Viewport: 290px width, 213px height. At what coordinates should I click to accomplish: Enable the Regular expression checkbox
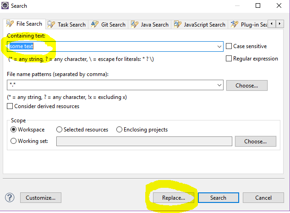pos(229,59)
